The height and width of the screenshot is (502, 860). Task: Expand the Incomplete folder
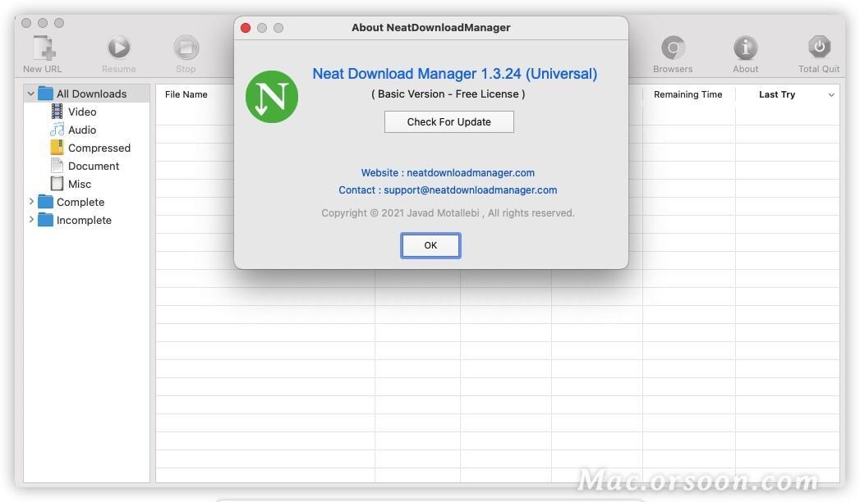point(31,220)
